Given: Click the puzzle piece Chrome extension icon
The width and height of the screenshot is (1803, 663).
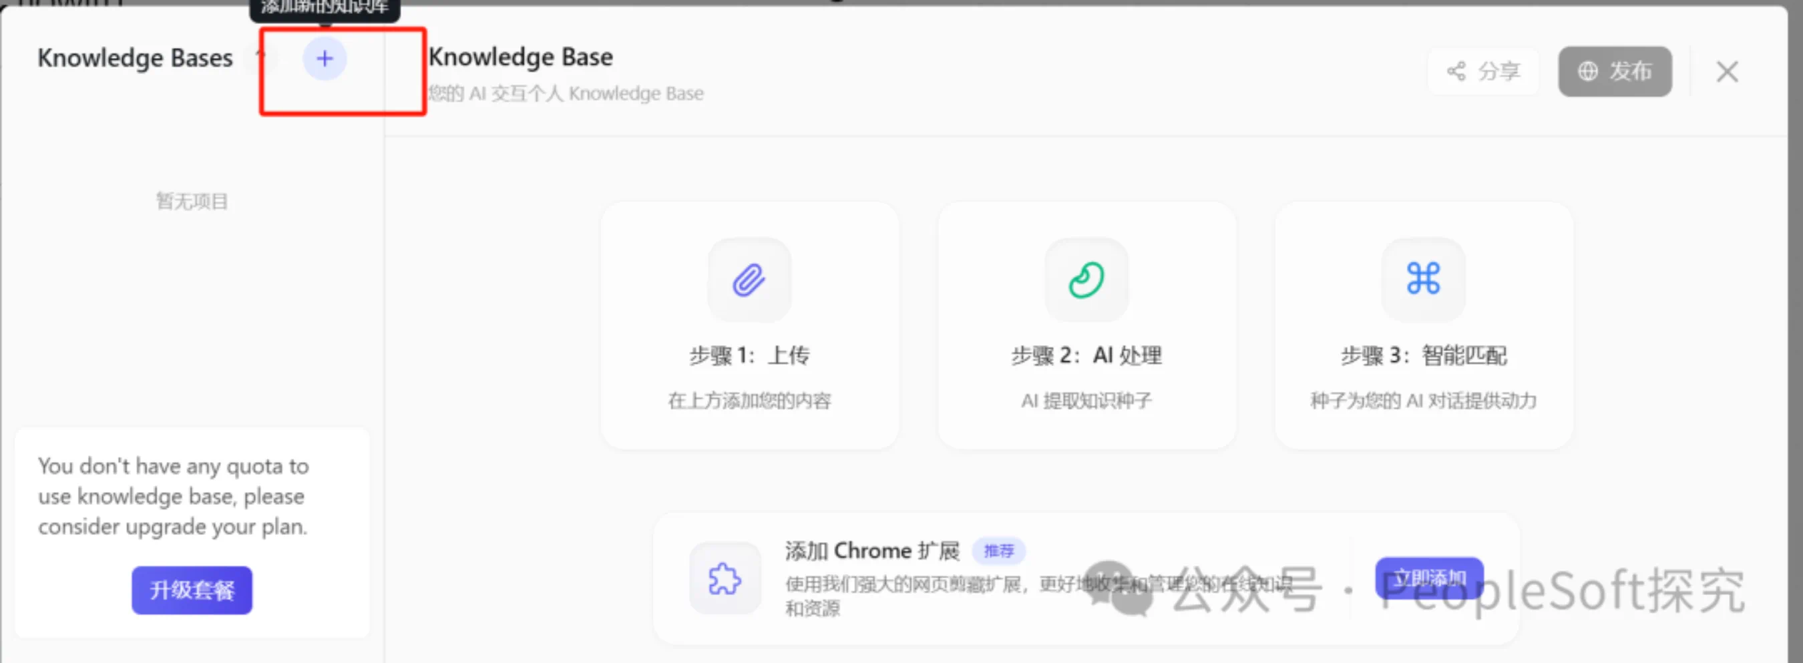Looking at the screenshot, I should pos(725,579).
